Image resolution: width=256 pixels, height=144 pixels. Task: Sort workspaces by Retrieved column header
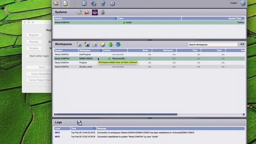click(164, 50)
